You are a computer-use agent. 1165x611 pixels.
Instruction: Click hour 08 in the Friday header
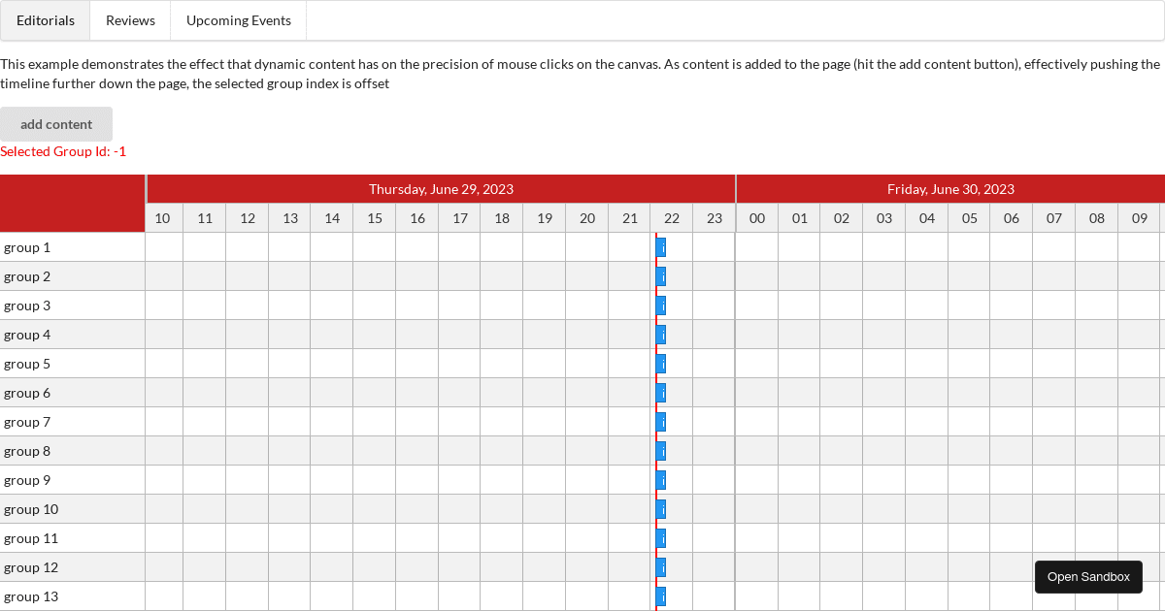1097,218
